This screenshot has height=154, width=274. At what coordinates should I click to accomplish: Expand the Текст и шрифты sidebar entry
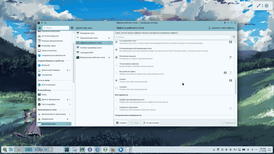(x=70, y=104)
